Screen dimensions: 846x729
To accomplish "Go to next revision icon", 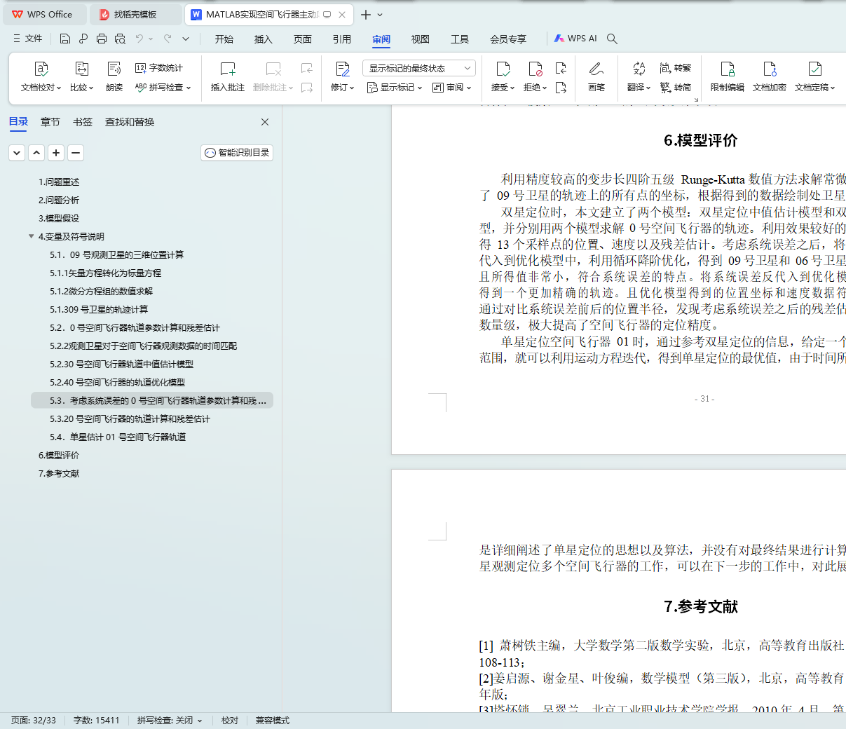I will click(x=561, y=88).
